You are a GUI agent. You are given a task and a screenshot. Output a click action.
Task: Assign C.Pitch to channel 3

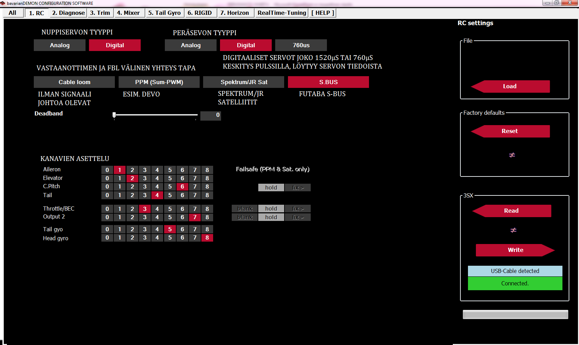click(145, 186)
